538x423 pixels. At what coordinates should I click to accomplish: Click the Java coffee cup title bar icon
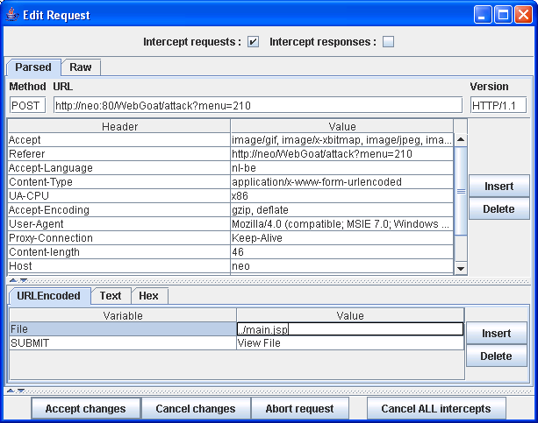click(12, 15)
